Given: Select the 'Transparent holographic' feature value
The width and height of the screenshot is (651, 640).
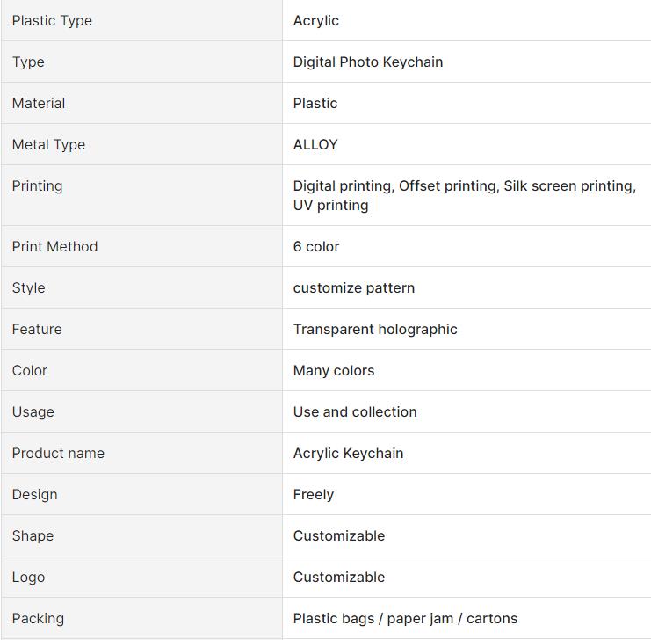Looking at the screenshot, I should [375, 329].
